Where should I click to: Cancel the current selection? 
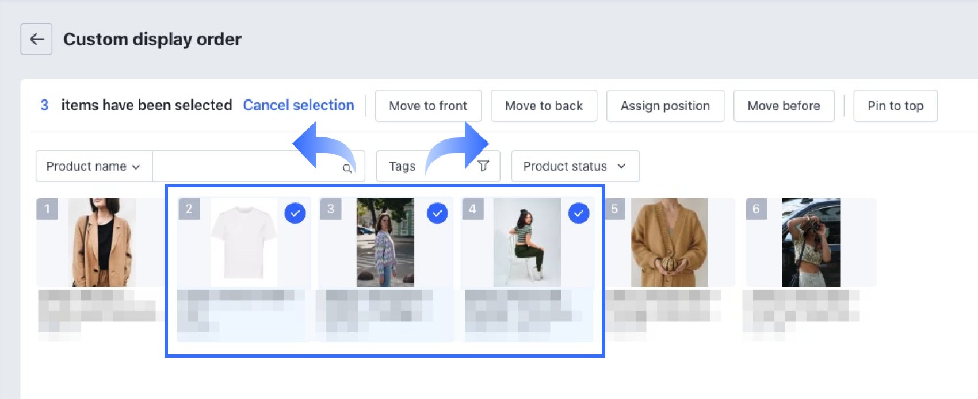(x=299, y=105)
